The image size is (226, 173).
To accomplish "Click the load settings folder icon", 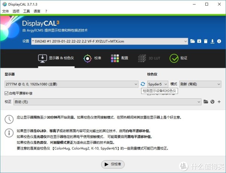I will coord(192,41).
